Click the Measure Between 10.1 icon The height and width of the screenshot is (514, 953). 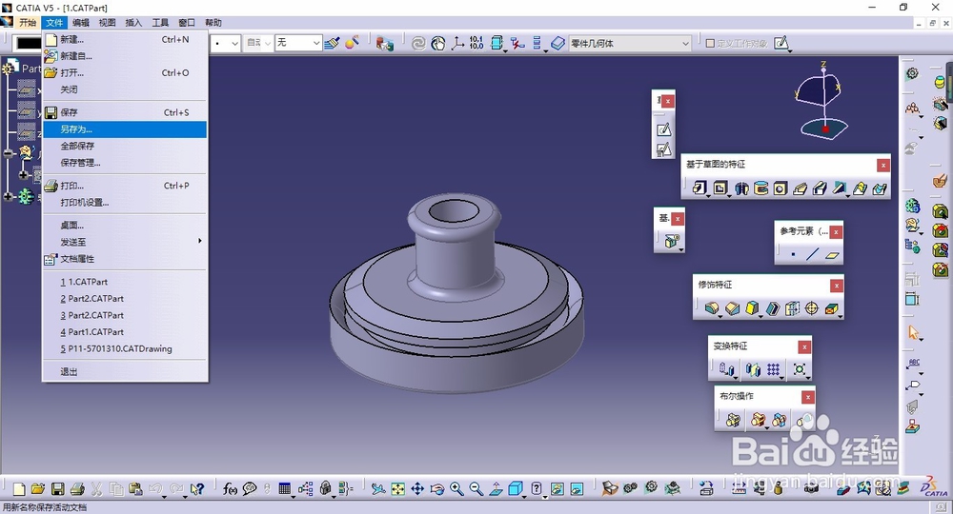476,43
